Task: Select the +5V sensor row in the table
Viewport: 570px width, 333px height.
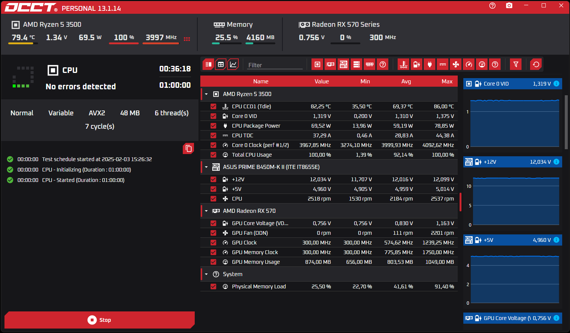Action: point(329,189)
